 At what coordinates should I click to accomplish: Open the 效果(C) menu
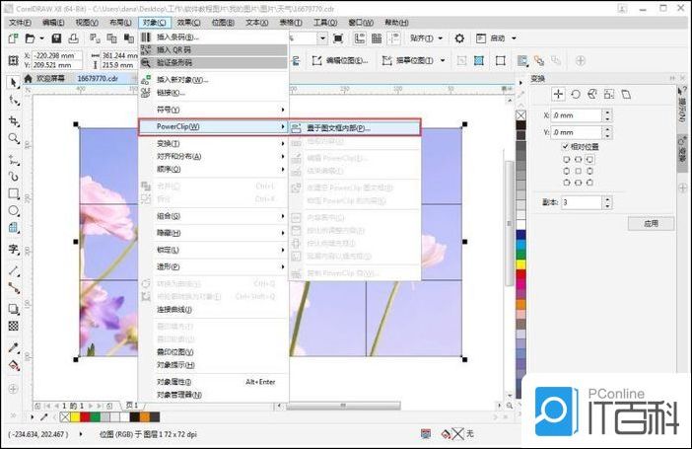click(189, 22)
